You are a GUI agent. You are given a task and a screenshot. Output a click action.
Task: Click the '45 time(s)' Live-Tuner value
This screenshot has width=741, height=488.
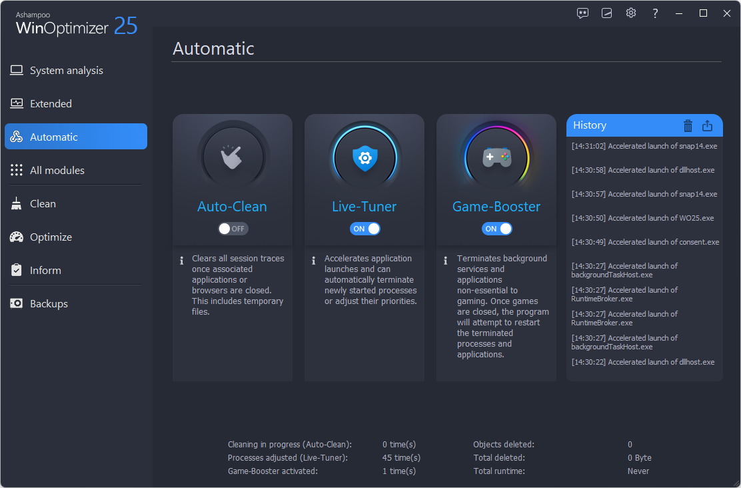(x=401, y=458)
